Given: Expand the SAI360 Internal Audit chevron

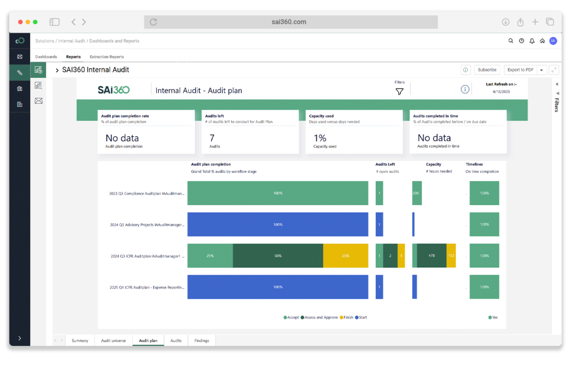Looking at the screenshot, I should [x=56, y=69].
